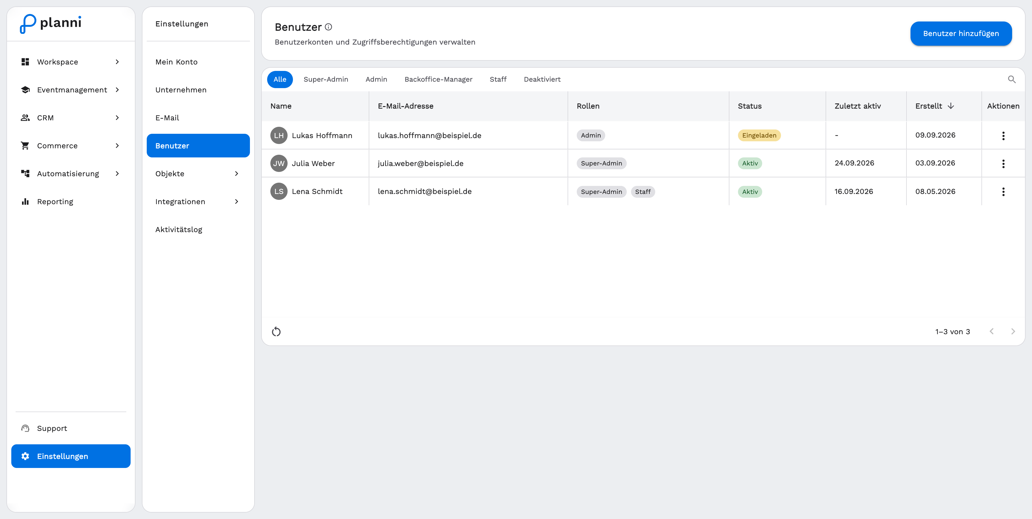1032x519 pixels.
Task: Go to previous page of users
Action: coord(991,331)
